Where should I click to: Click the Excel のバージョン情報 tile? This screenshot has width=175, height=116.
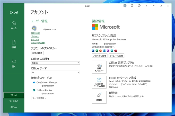point(99,82)
